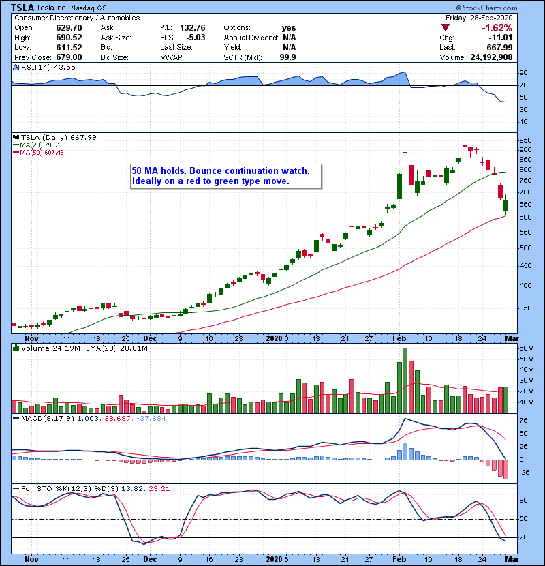Click the Volume value 24,192,908
Viewport: 545px width, 566px height.
(491, 57)
